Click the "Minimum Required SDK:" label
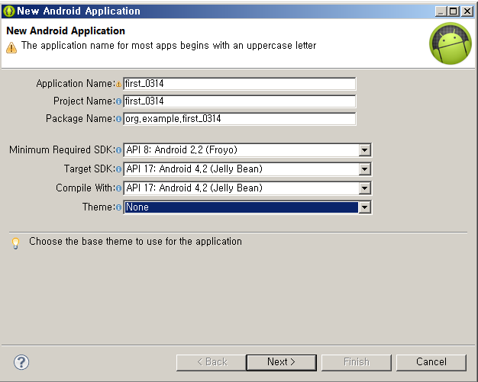The height and width of the screenshot is (382, 478). pyautogui.click(x=62, y=149)
